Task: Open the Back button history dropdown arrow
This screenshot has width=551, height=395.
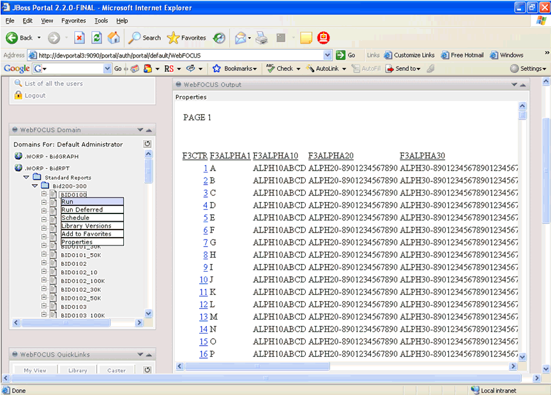Action: [39, 38]
